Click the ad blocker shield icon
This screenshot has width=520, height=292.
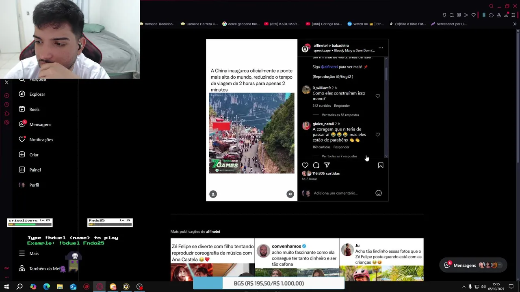coord(459,15)
